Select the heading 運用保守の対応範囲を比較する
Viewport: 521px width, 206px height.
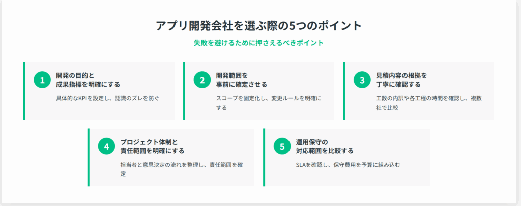(325, 146)
